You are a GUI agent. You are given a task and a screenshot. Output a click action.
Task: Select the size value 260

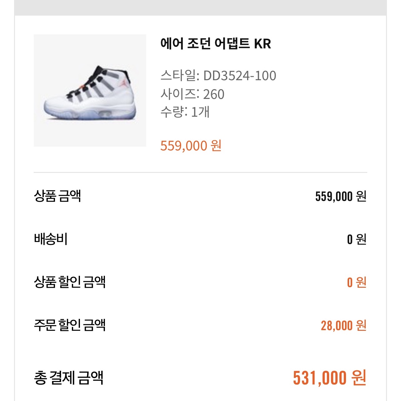214,94
